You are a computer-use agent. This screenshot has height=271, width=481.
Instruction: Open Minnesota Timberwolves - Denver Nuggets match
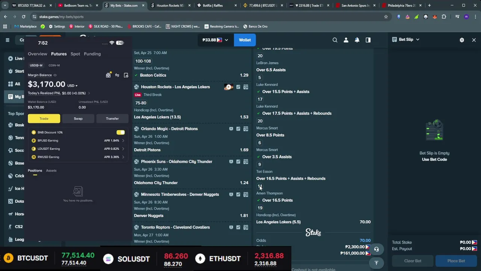click(180, 195)
